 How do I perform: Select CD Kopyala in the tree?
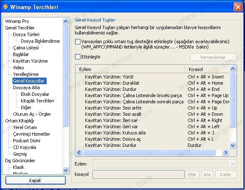pos(24,147)
